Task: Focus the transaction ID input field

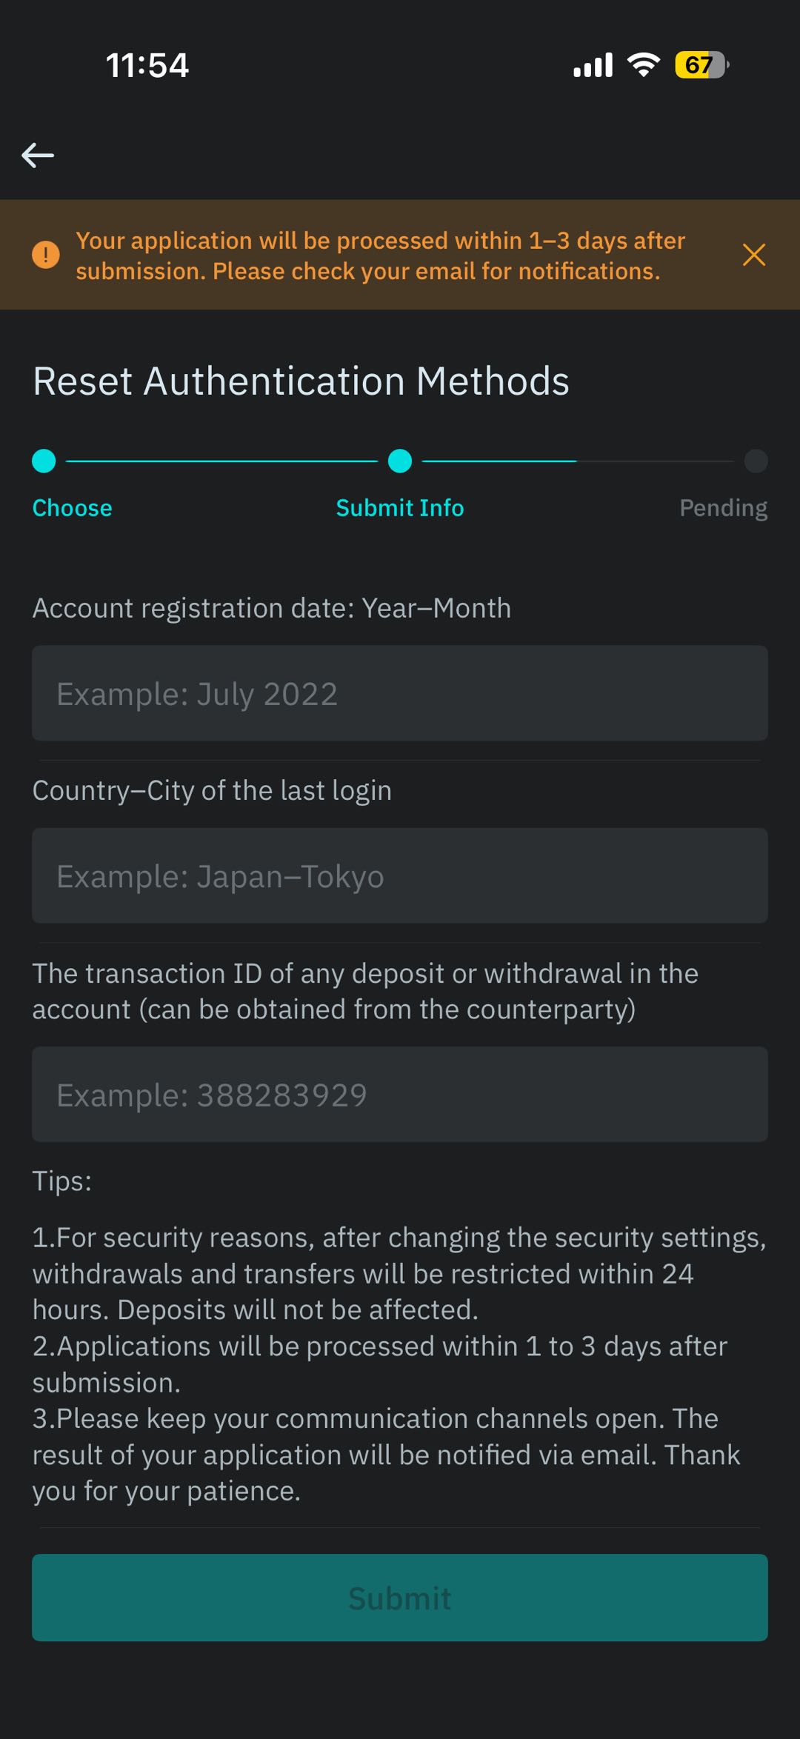Action: click(x=400, y=1094)
